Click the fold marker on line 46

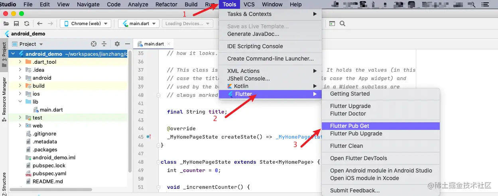(x=158, y=145)
